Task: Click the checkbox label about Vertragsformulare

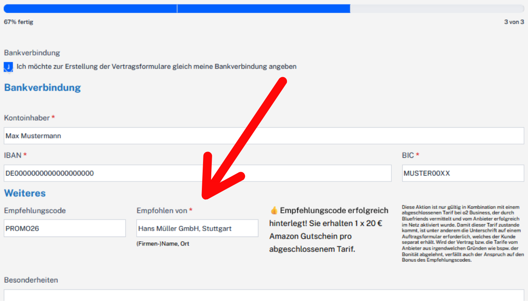Action: point(156,66)
